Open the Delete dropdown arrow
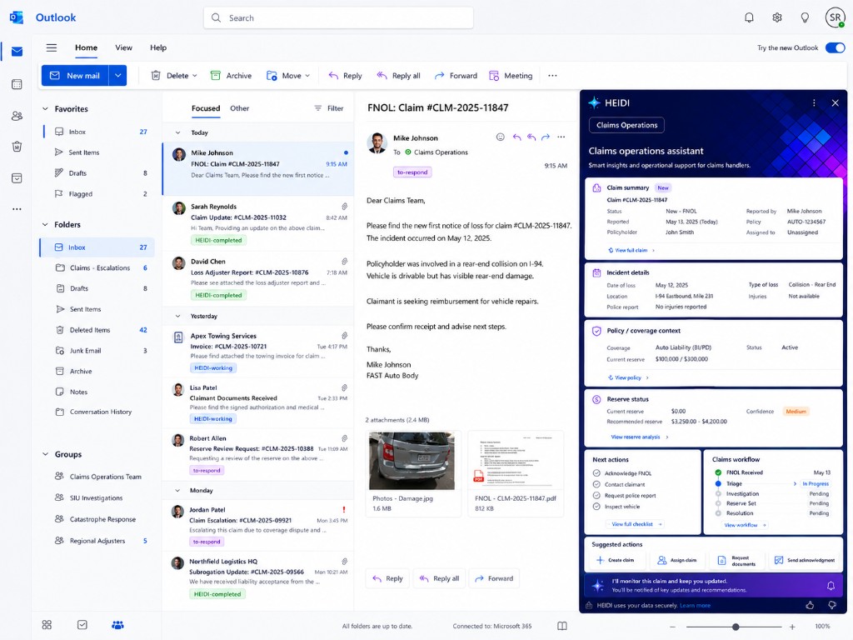The height and width of the screenshot is (640, 853). [195, 76]
